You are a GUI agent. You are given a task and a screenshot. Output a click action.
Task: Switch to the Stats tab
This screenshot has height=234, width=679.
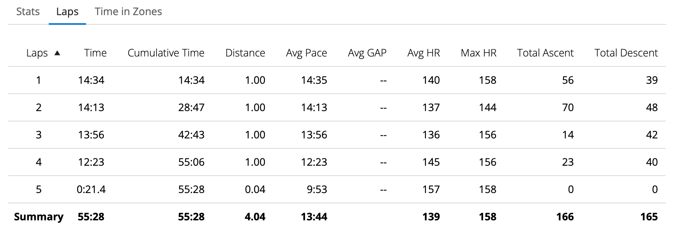28,12
